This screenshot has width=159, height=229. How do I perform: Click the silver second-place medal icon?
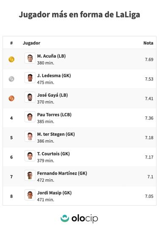(11, 79)
